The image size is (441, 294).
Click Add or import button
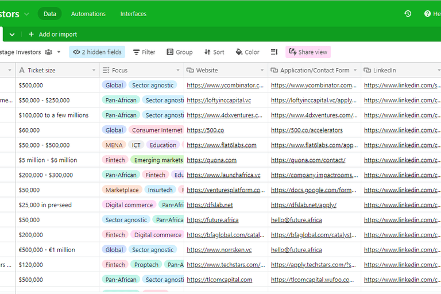pos(52,34)
